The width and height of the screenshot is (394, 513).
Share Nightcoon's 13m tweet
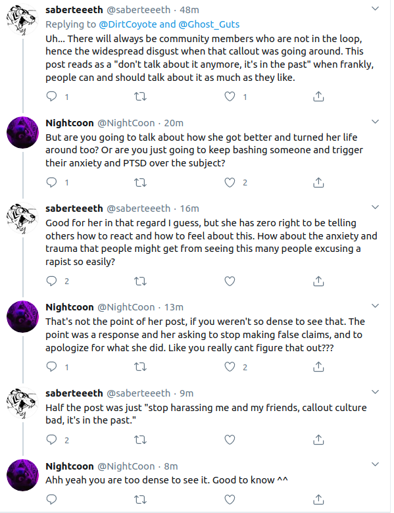point(318,367)
